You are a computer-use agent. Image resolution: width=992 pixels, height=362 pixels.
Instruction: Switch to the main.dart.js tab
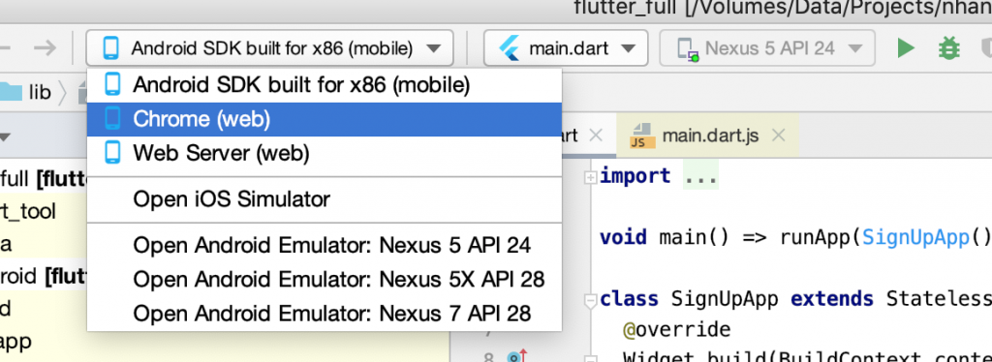[709, 136]
